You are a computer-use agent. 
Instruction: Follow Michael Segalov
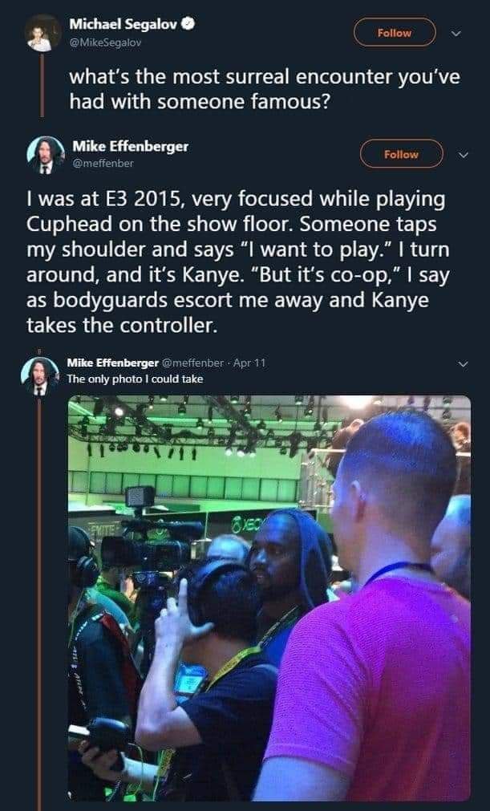(395, 33)
